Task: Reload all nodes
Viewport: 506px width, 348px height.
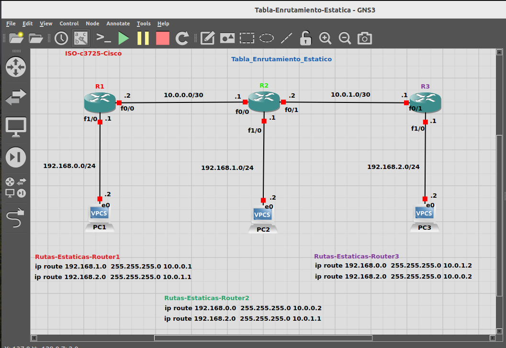Action: point(182,38)
